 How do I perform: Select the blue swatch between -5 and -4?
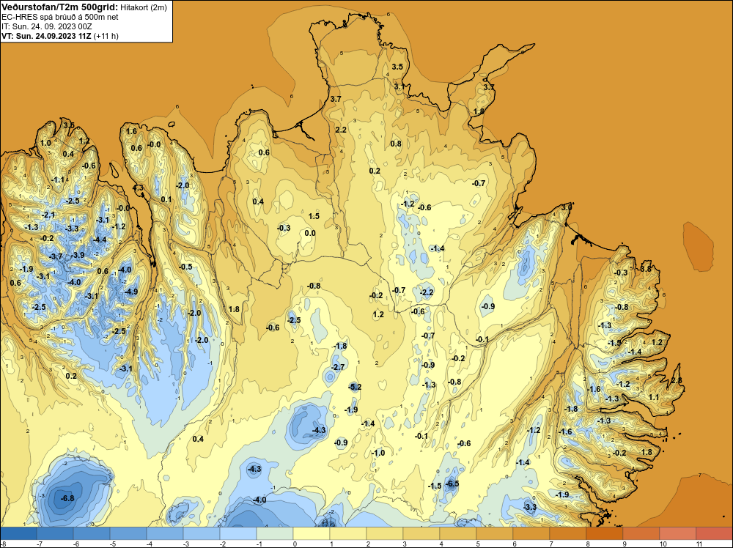point(128,533)
